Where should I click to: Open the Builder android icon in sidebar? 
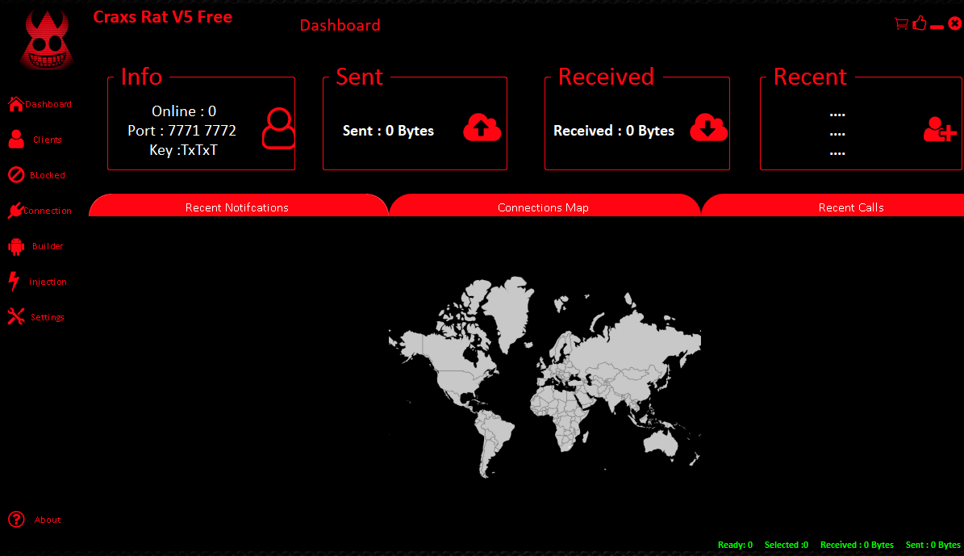(17, 247)
